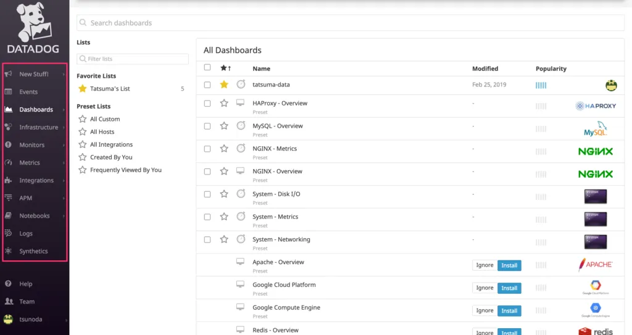Expand the APM submenu arrow
Viewport: 632px width, 335px height.
64,198
